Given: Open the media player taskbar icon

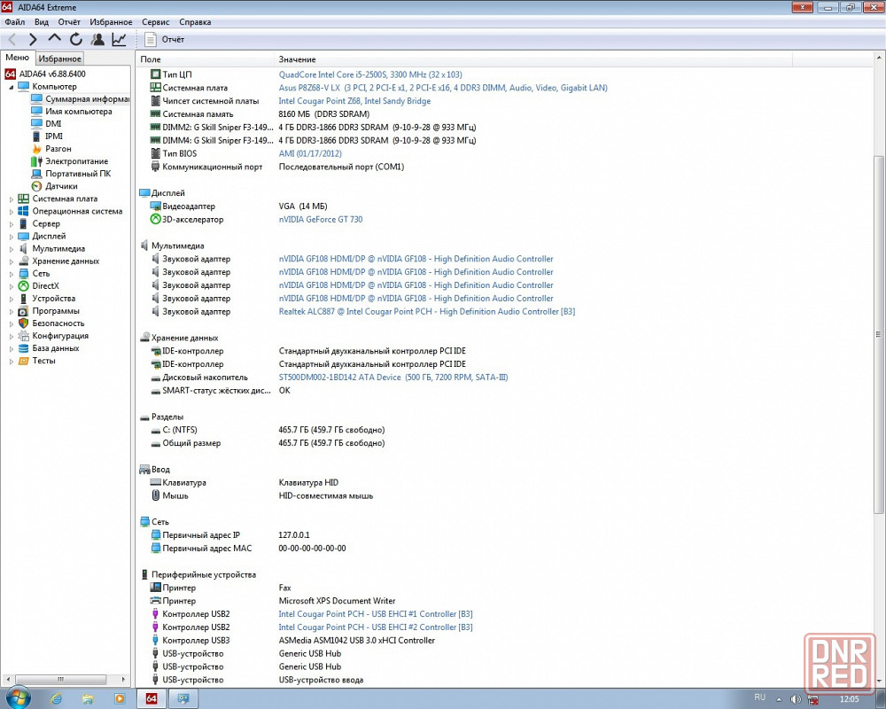Looking at the screenshot, I should coord(120,699).
